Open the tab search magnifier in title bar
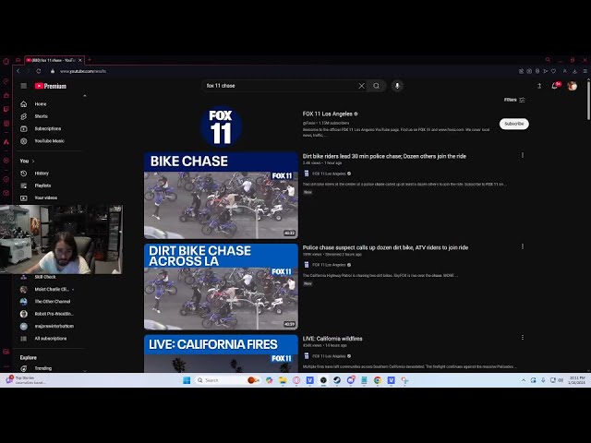591x443 pixels. (x=548, y=60)
